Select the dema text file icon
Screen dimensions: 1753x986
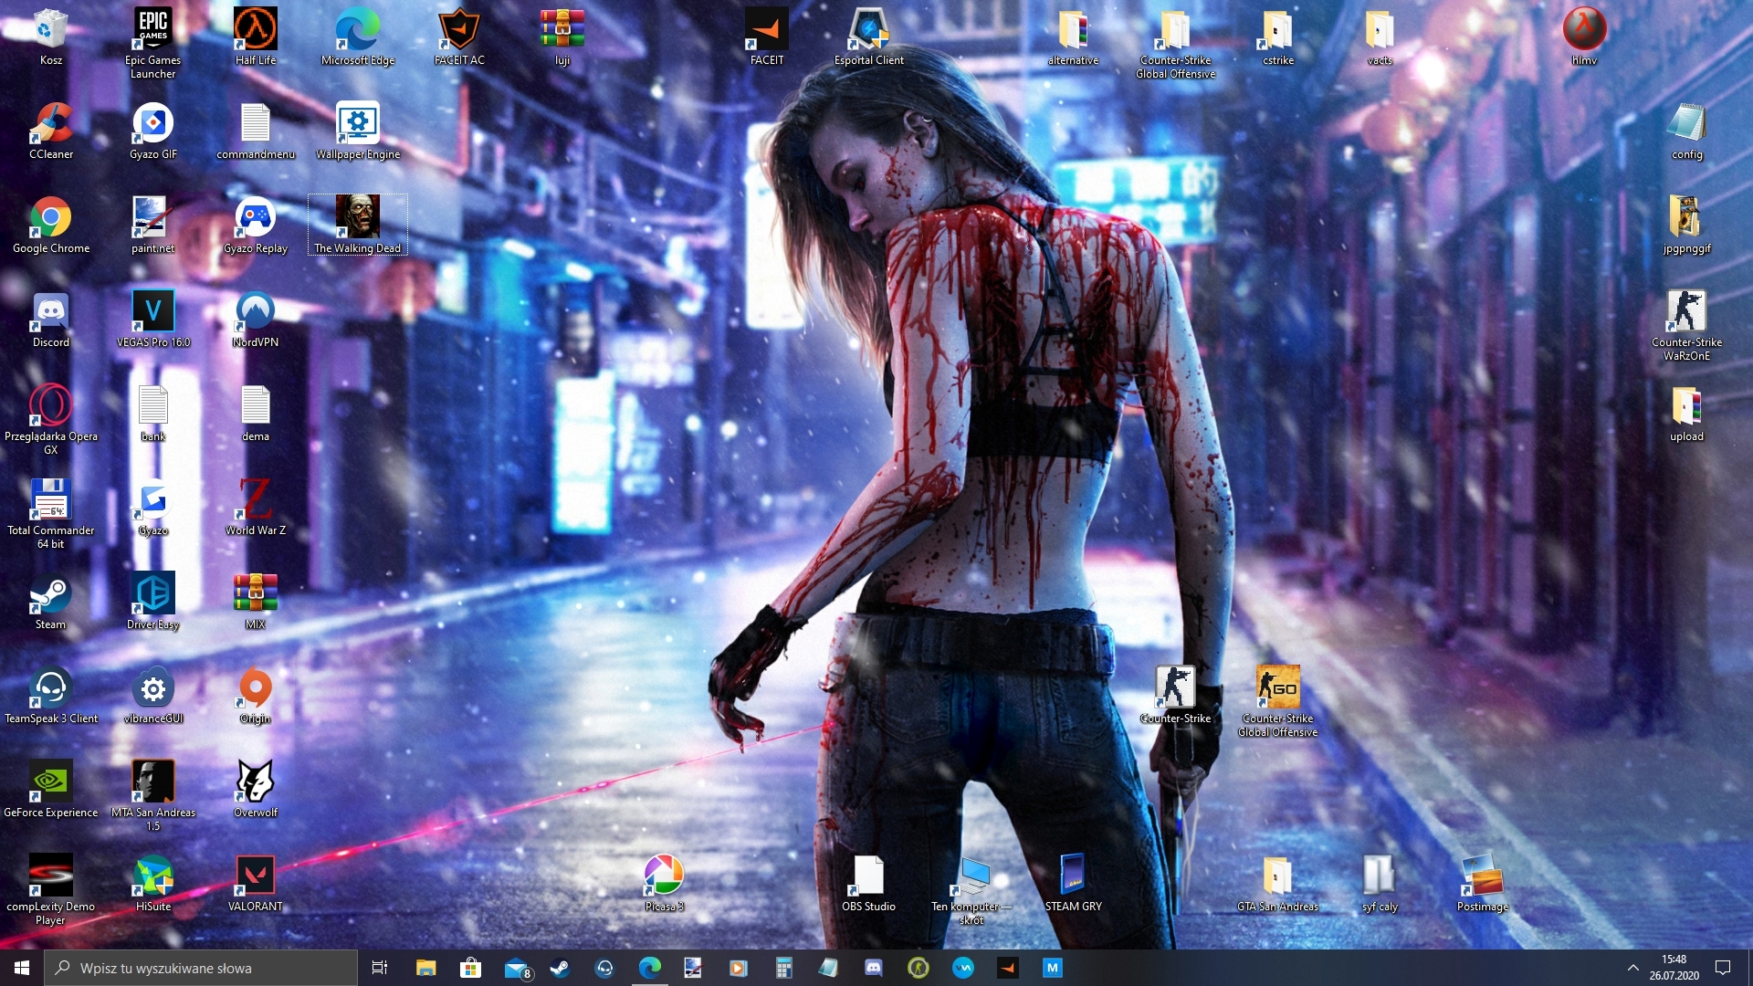coord(256,414)
